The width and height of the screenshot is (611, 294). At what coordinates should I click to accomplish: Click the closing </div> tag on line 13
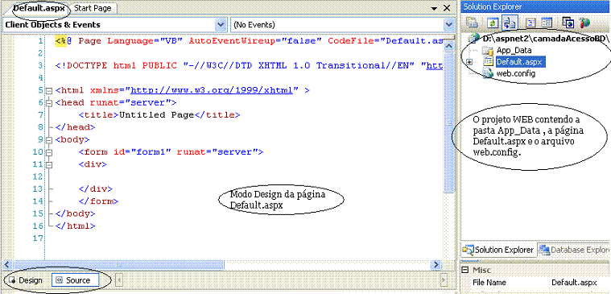pyautogui.click(x=96, y=189)
